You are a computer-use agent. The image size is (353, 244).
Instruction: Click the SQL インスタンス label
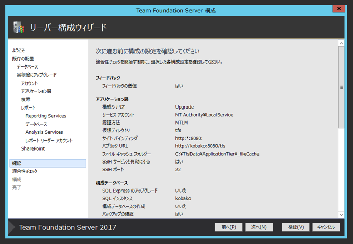(x=117, y=198)
